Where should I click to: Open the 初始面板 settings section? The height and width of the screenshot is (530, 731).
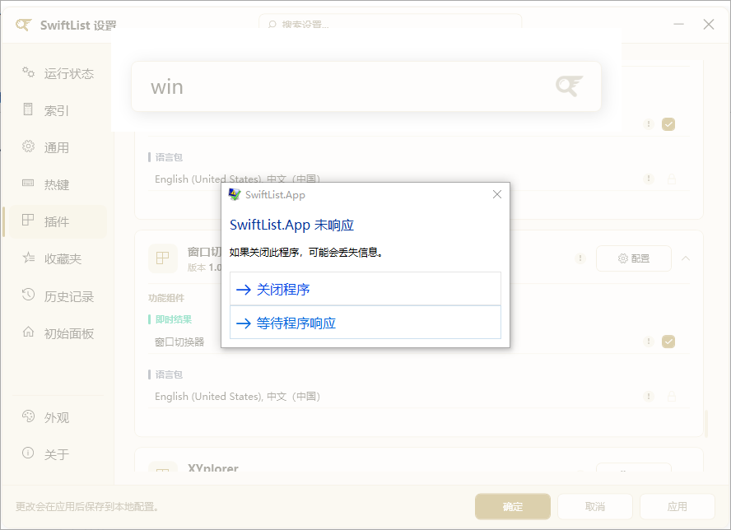pos(58,333)
